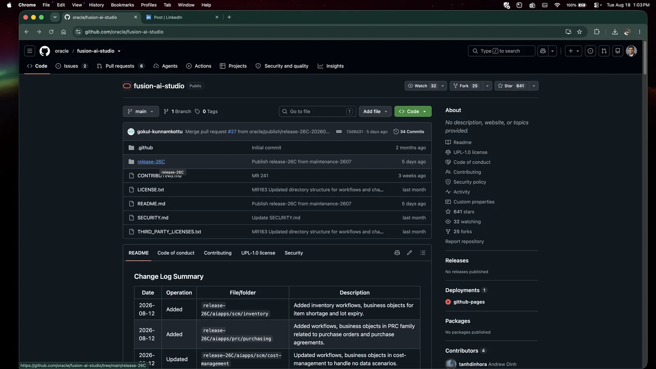Click Report repository link
Image resolution: width=656 pixels, height=369 pixels.
click(465, 241)
